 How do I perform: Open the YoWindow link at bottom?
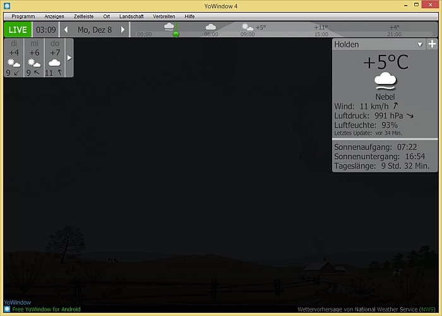[x=18, y=303]
